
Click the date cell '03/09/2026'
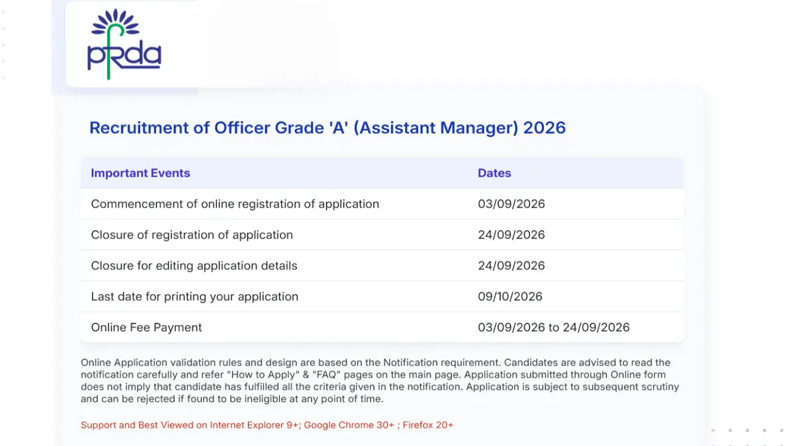tap(511, 204)
